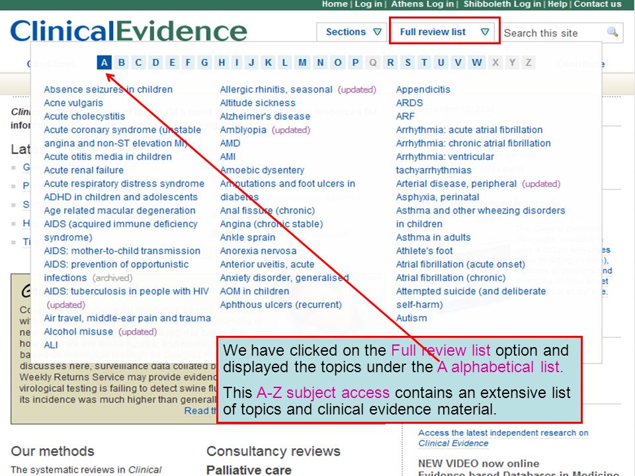
Task: Open Allergic rhinitis, seasonal review
Action: (x=276, y=89)
